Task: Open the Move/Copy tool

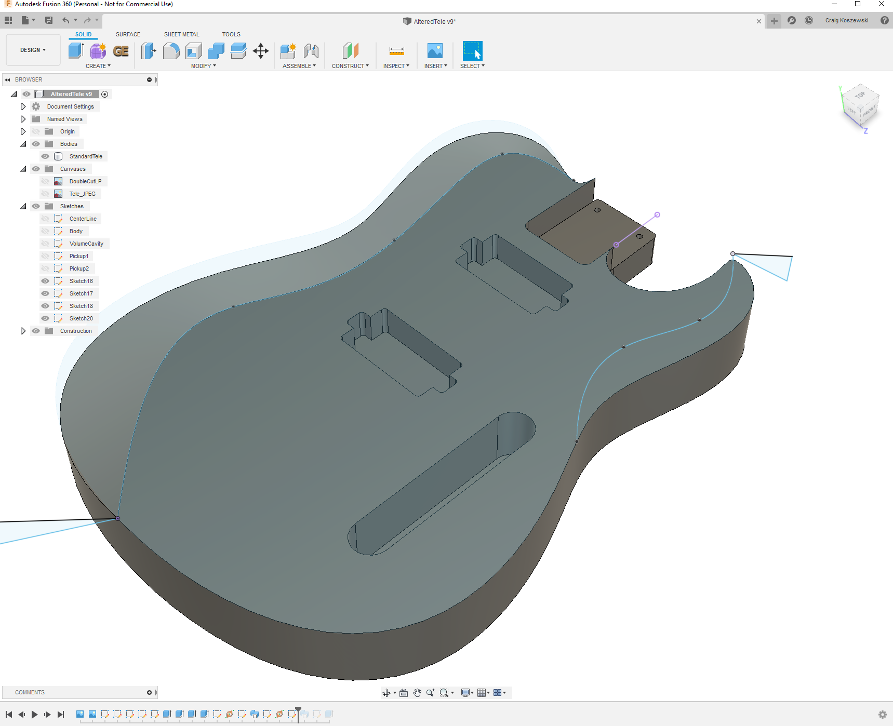Action: pos(260,51)
